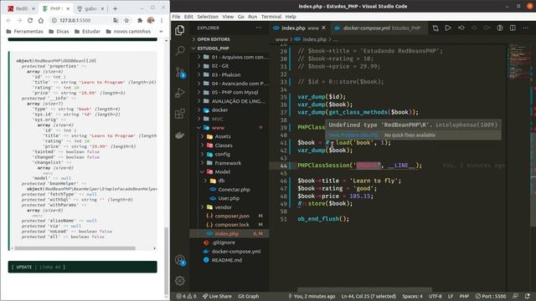
Task: Change PHP language mode in status bar
Action: tap(464, 296)
